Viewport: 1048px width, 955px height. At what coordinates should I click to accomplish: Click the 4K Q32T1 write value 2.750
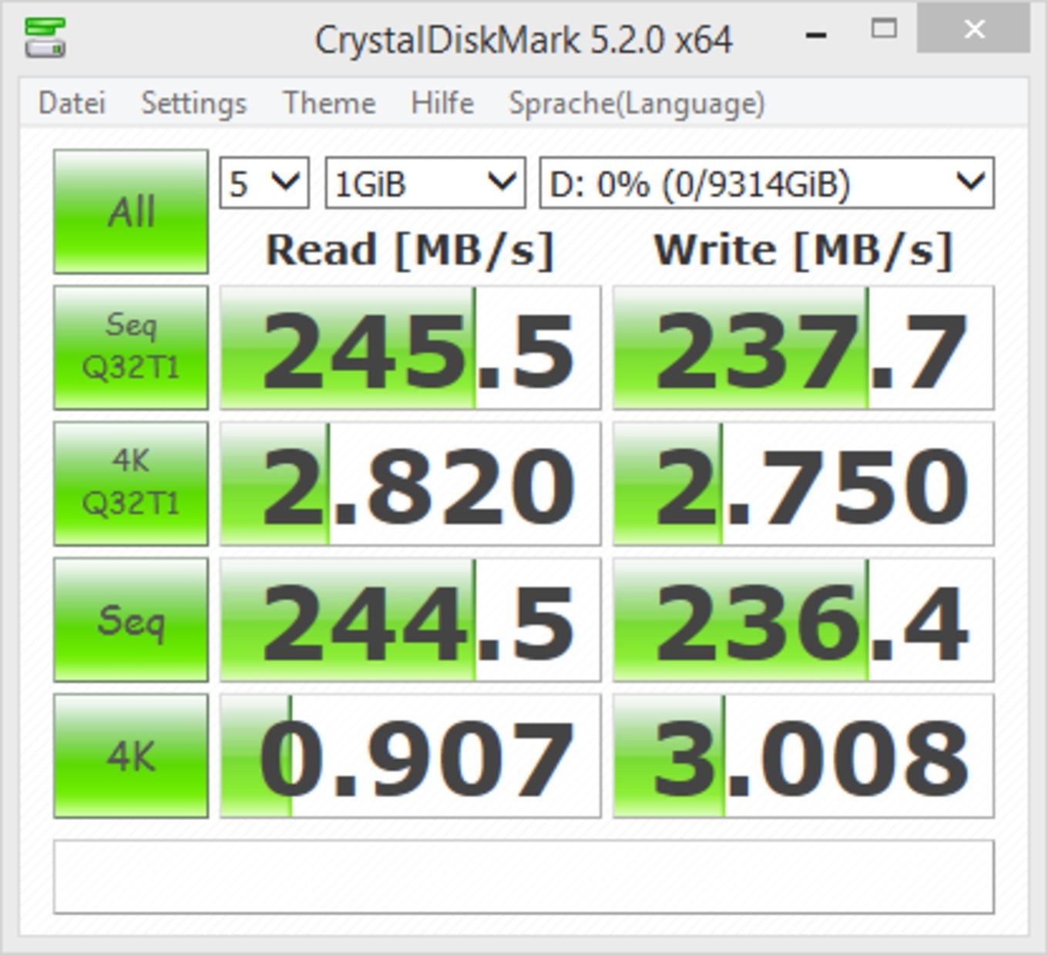point(803,484)
